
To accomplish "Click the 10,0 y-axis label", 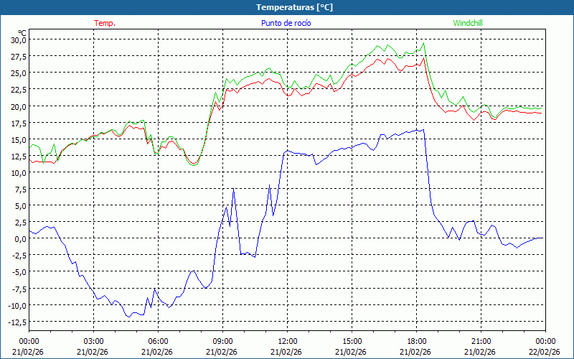I will [x=18, y=172].
